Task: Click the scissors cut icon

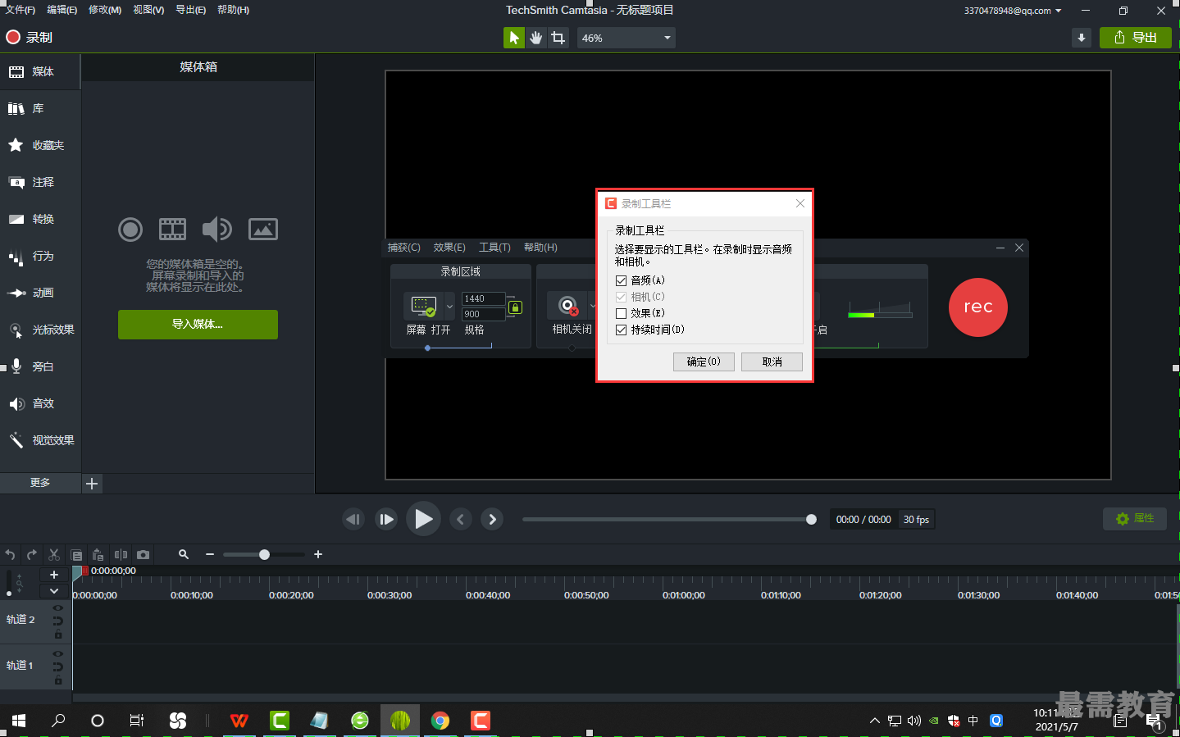Action: coord(54,555)
